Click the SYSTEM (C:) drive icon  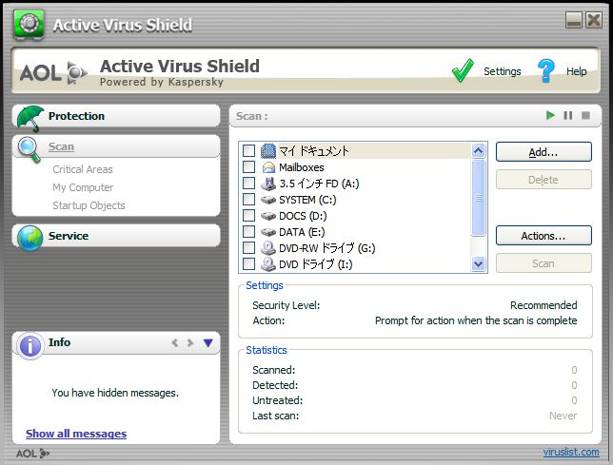[268, 200]
